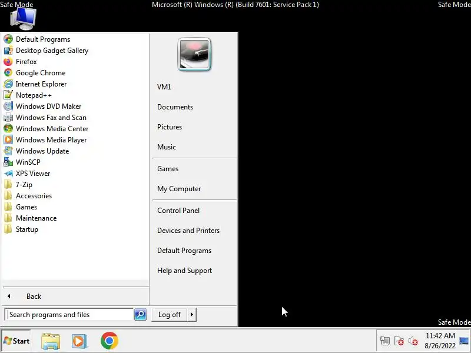Select the Firefox text label

[x=26, y=62]
